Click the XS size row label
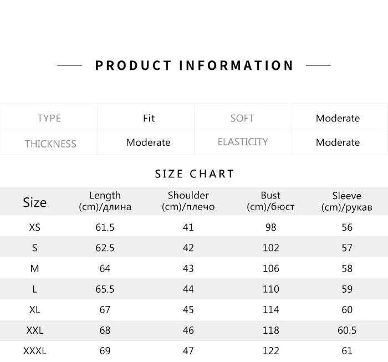The width and height of the screenshot is (388, 362). [x=34, y=227]
